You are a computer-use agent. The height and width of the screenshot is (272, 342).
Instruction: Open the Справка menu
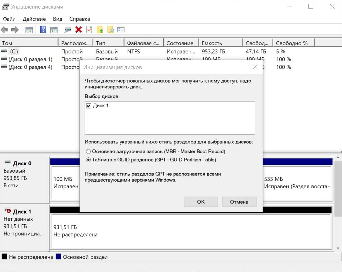[80, 19]
